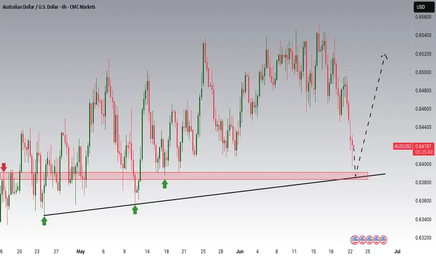Select the green up arrow below May 11 low
Viewport: 436px width, 257px height.
(135, 209)
